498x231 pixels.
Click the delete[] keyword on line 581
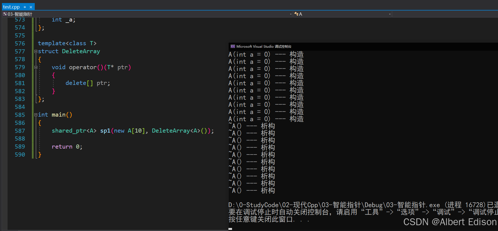[x=79, y=83]
